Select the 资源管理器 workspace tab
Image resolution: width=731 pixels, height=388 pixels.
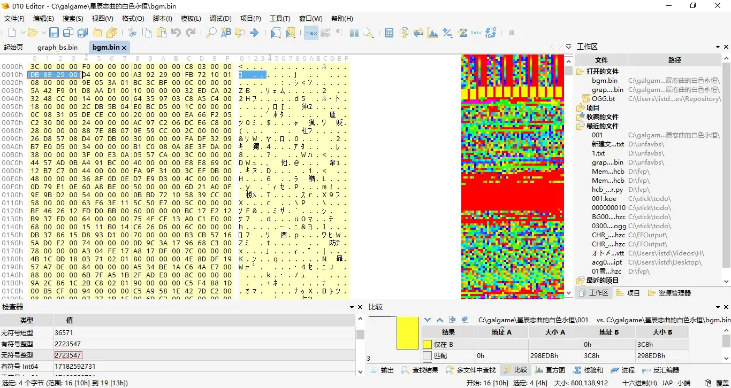(x=669, y=293)
